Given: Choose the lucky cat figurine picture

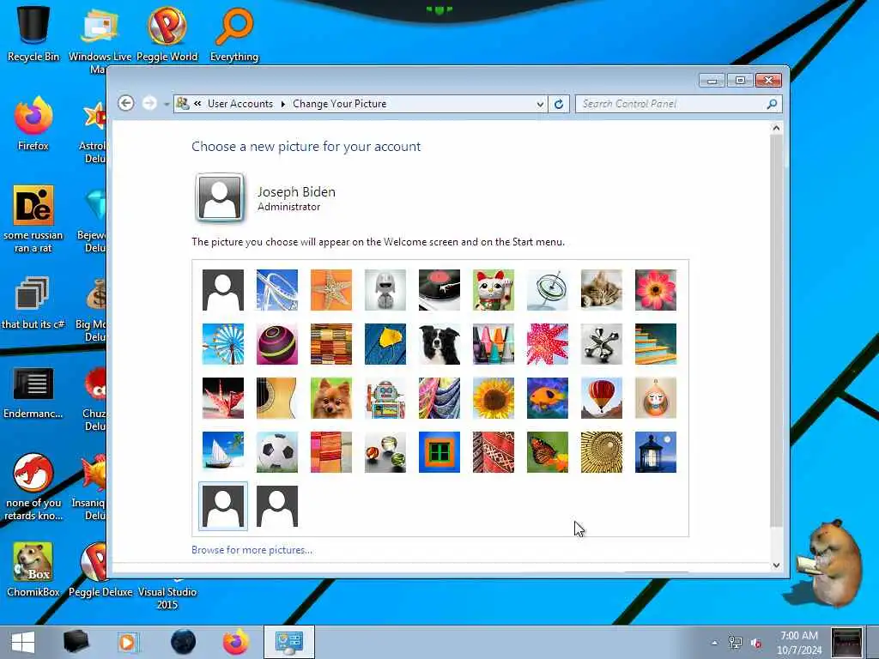Looking at the screenshot, I should pyautogui.click(x=494, y=290).
